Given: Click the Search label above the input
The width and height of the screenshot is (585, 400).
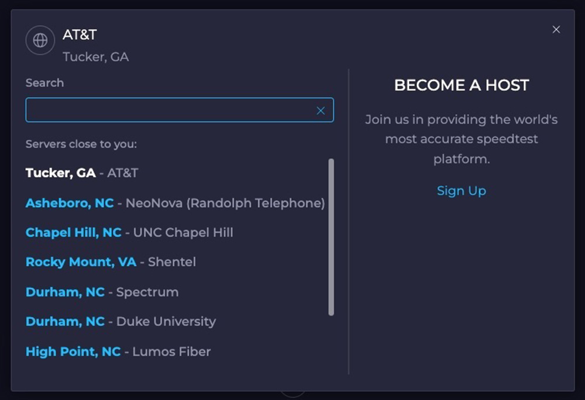Looking at the screenshot, I should coord(44,83).
